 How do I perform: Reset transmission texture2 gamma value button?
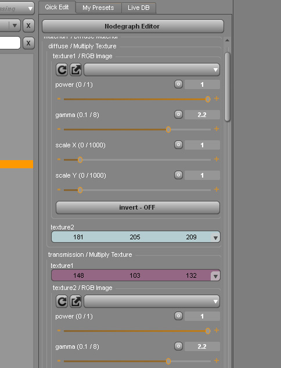click(x=178, y=346)
